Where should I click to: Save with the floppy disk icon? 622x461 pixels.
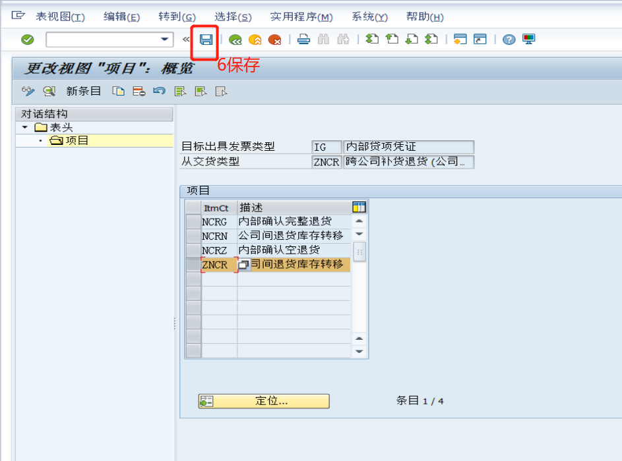(206, 40)
